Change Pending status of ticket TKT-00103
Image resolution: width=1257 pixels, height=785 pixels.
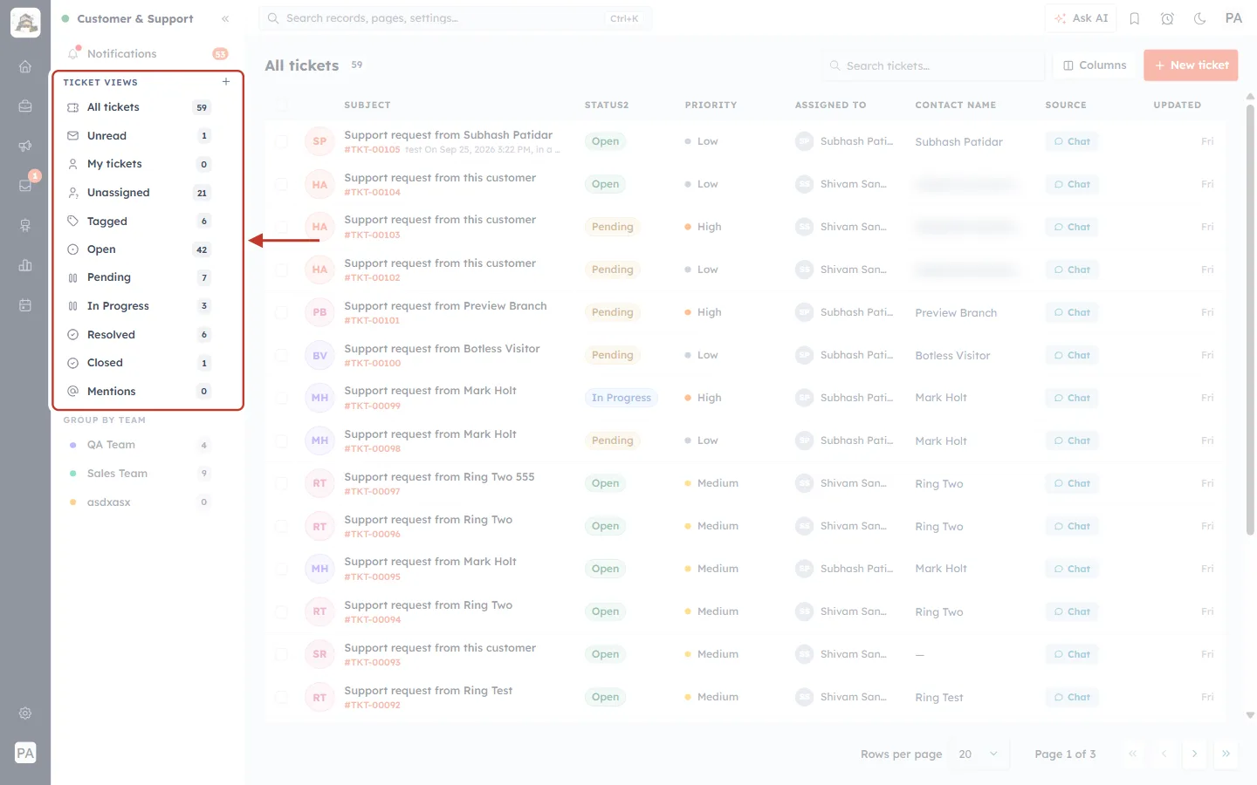612,227
